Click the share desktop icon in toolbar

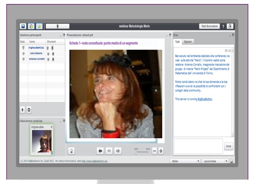[x=23, y=26]
